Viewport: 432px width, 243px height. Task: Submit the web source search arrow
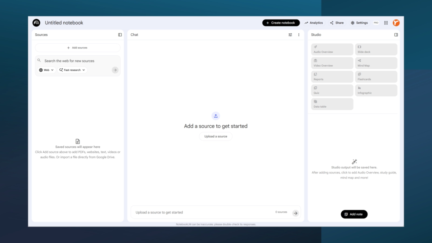click(x=115, y=70)
